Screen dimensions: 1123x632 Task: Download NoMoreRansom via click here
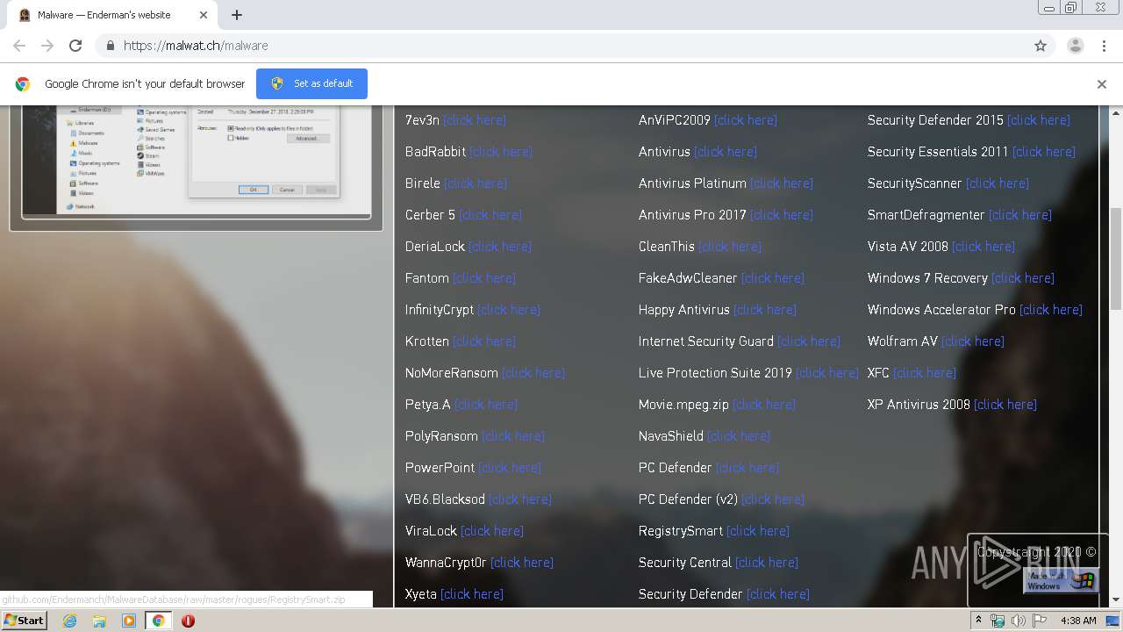click(x=533, y=373)
